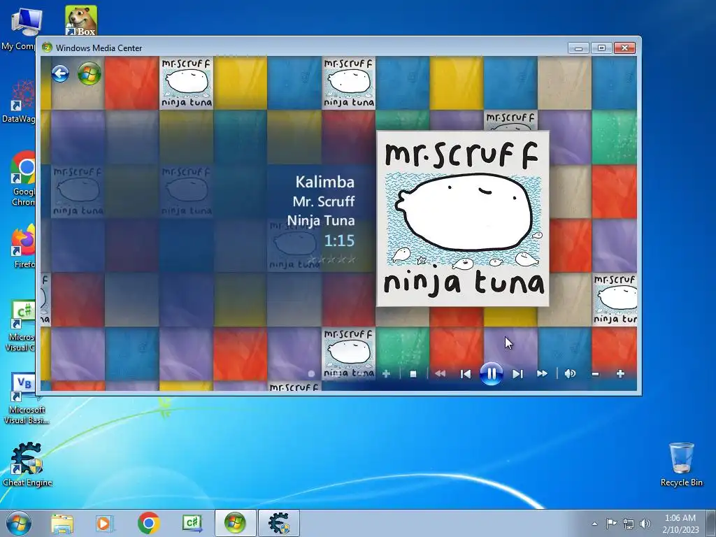The height and width of the screenshot is (537, 716).
Task: Open the Box desktop shortcut
Action: pyautogui.click(x=81, y=20)
